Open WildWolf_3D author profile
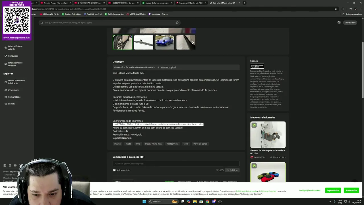 (259, 157)
